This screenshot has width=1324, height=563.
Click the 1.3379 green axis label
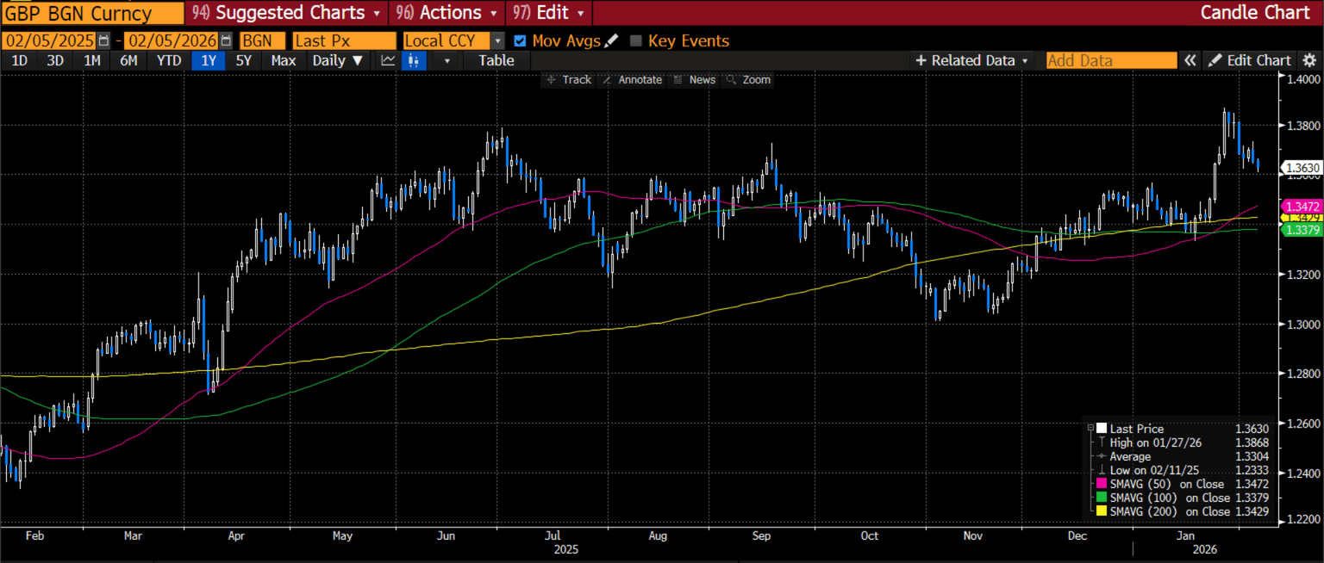point(1303,230)
